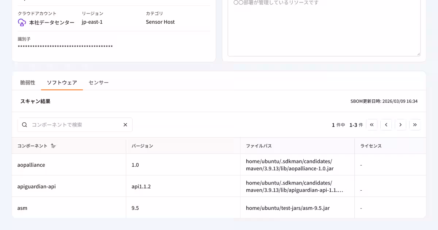Clear the component search using the X icon
Screen dimensions: 438x230
coord(125,124)
